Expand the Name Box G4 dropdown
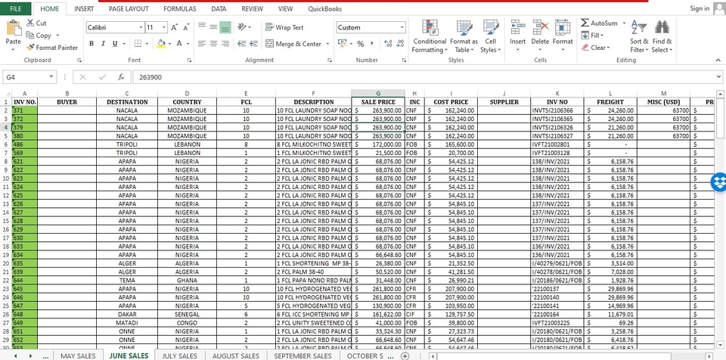This screenshot has width=726, height=360. pos(51,77)
